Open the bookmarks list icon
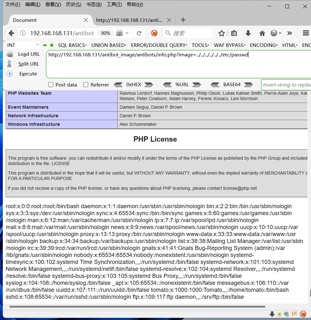The height and width of the screenshot is (320, 311). [x=234, y=33]
